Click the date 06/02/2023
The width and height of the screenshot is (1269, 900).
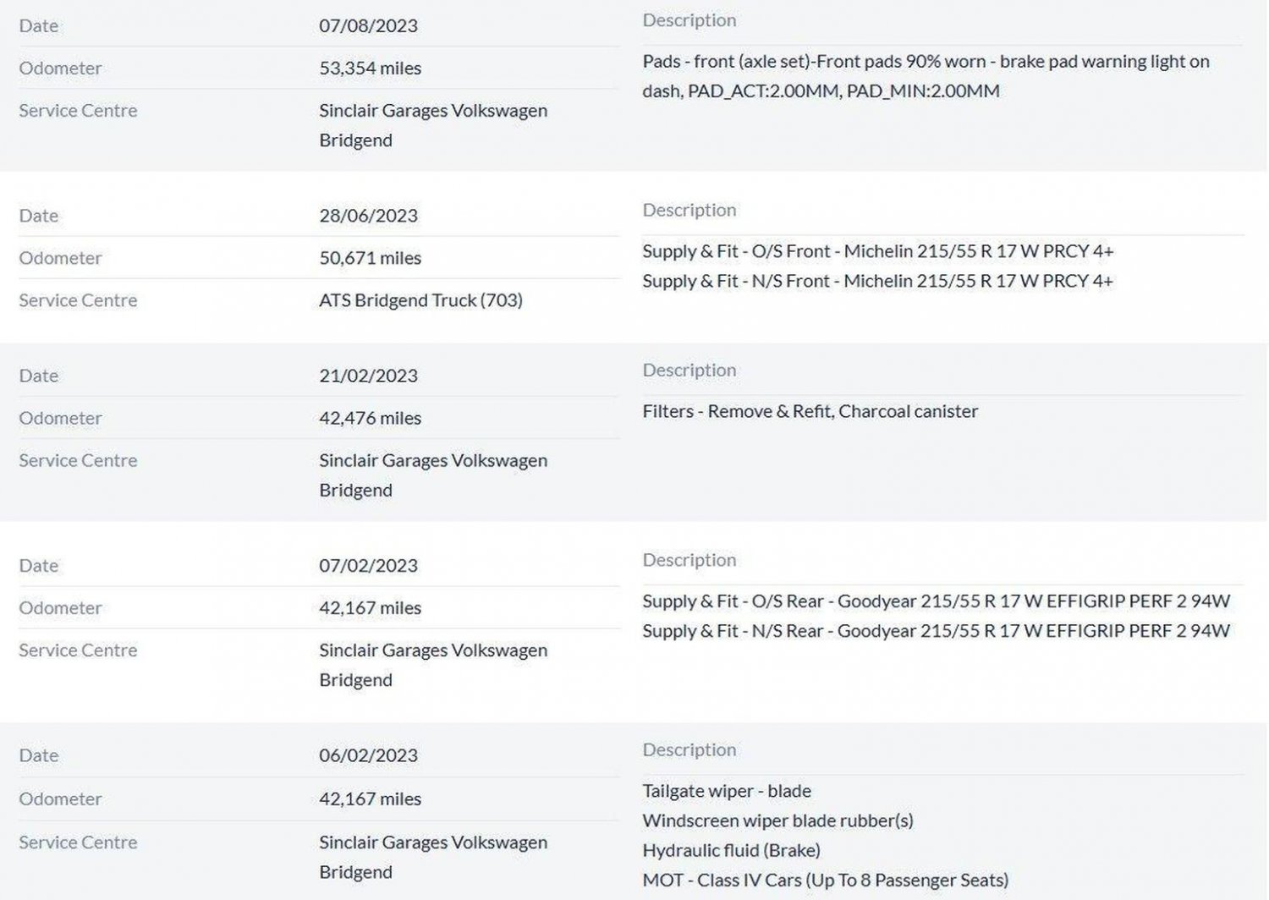pyautogui.click(x=368, y=755)
